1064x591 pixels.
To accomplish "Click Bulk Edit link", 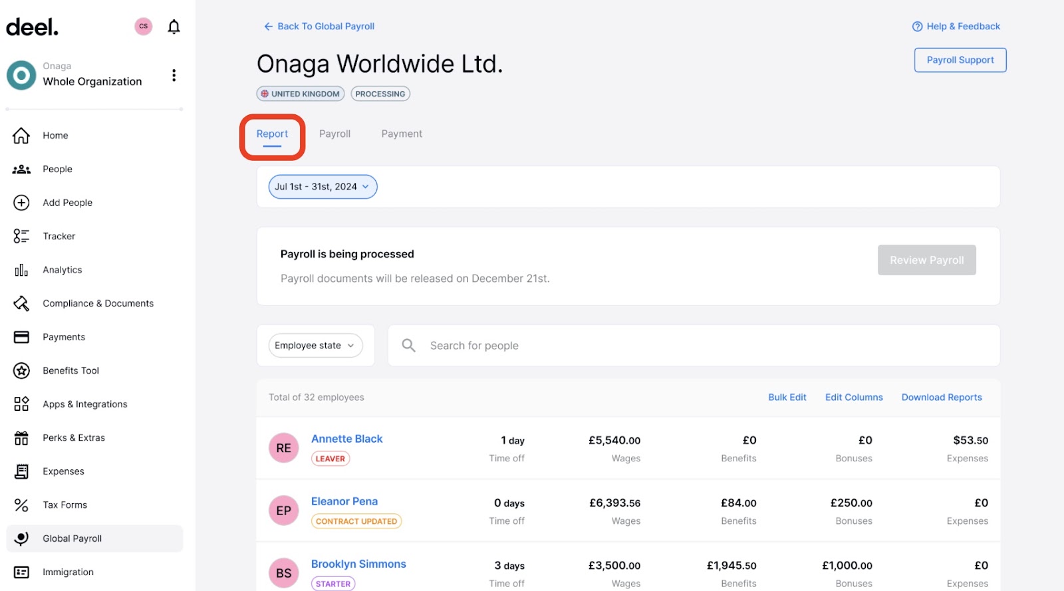I will pos(787,398).
